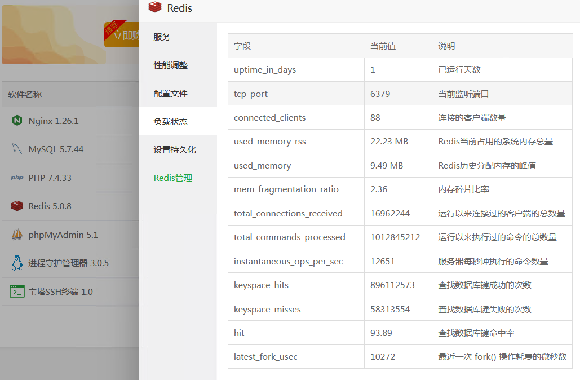Click the Redis logo icon in dialog title
580x380 pixels.
pos(155,7)
